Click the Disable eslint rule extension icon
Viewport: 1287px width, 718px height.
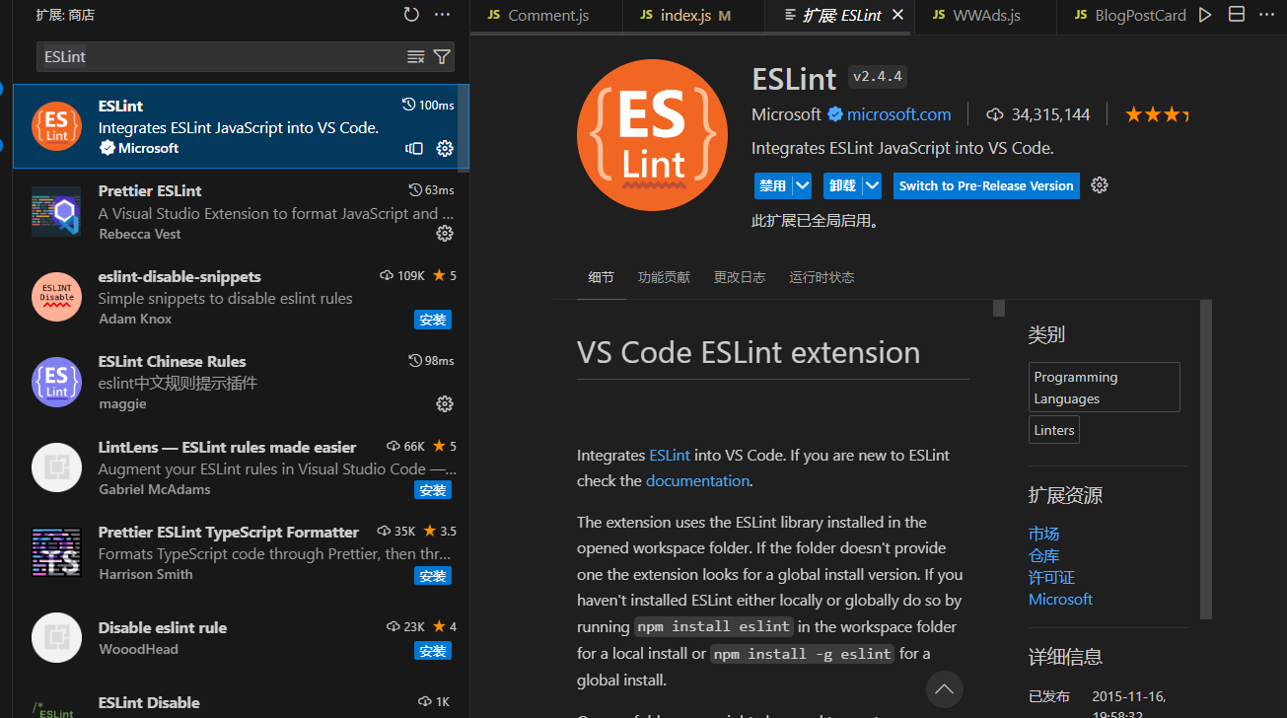click(x=57, y=638)
